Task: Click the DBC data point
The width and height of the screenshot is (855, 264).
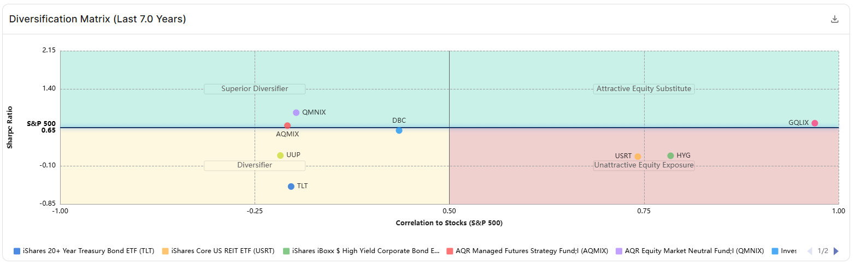Action: point(399,130)
